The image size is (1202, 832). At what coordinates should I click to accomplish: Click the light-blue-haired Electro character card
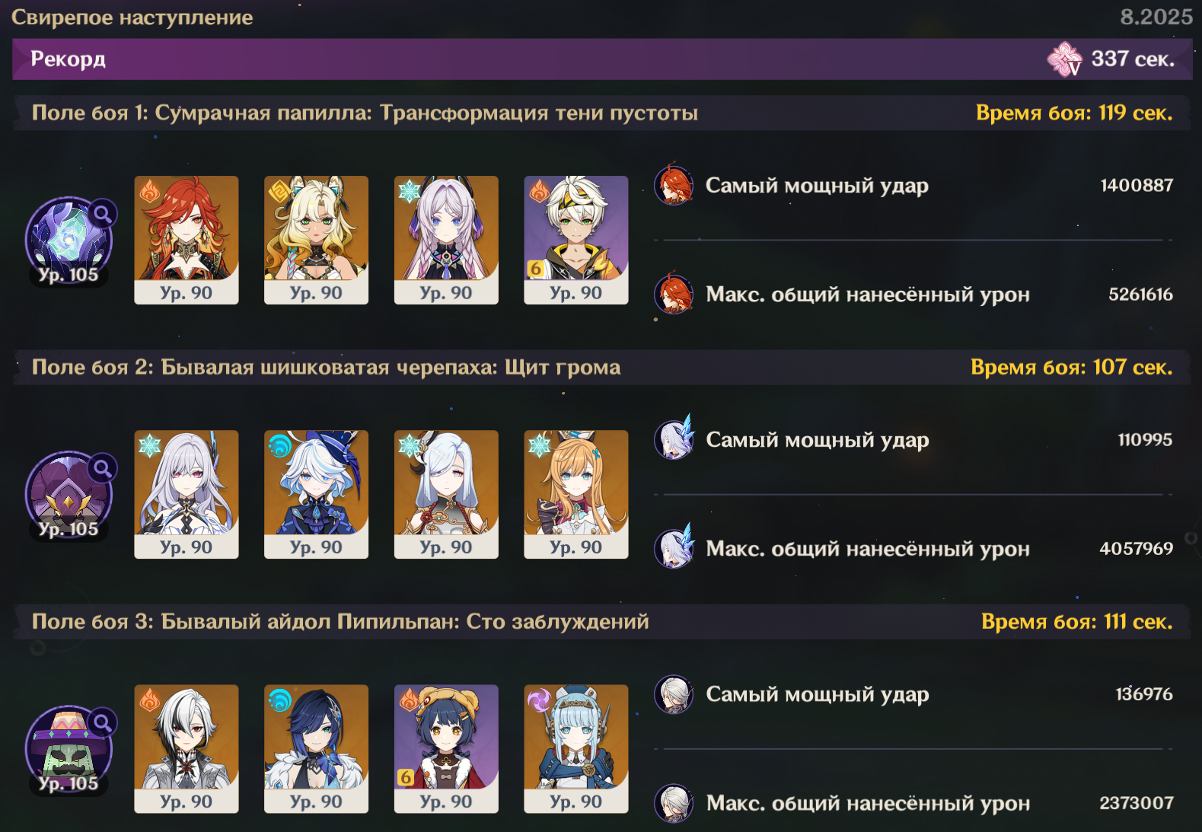coord(576,748)
